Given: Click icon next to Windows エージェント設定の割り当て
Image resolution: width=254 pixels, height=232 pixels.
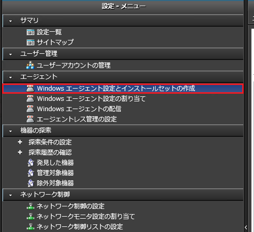Looking at the screenshot, I should coord(30,99).
